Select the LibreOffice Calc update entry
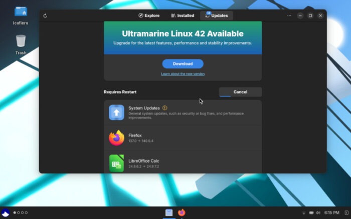Viewport: 351px width, 219px height. pyautogui.click(x=183, y=163)
